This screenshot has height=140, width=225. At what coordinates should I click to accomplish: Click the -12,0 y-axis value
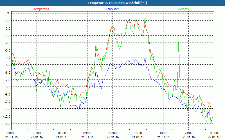pyautogui.click(x=7, y=116)
